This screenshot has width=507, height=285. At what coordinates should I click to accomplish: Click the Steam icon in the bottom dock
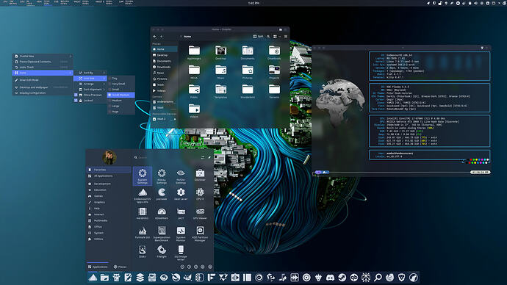click(x=342, y=277)
